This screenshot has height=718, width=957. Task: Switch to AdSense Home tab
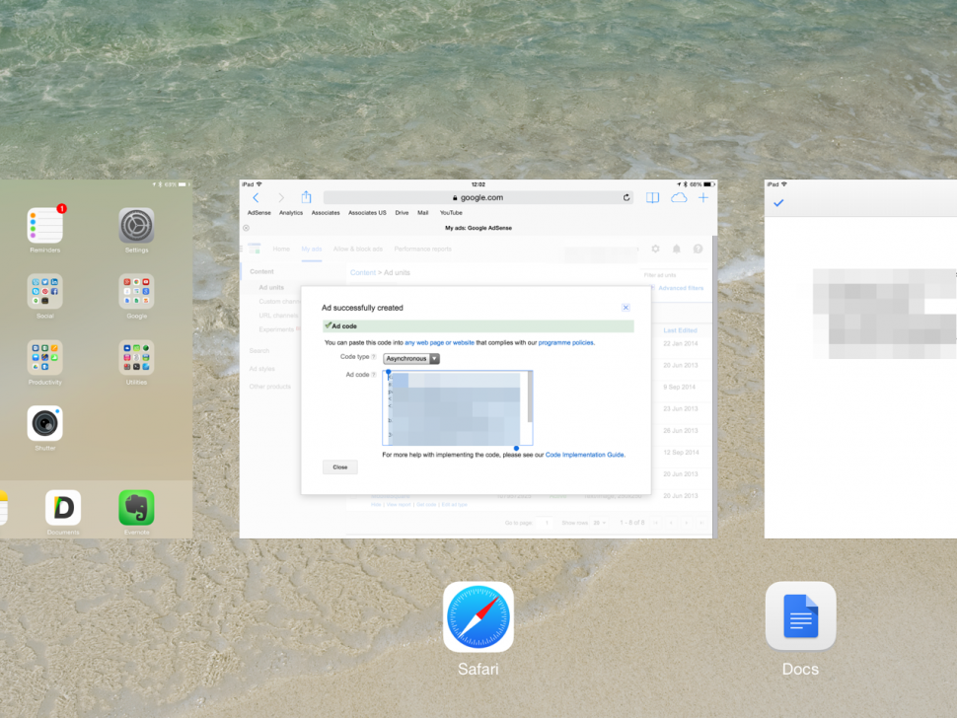[x=281, y=249]
